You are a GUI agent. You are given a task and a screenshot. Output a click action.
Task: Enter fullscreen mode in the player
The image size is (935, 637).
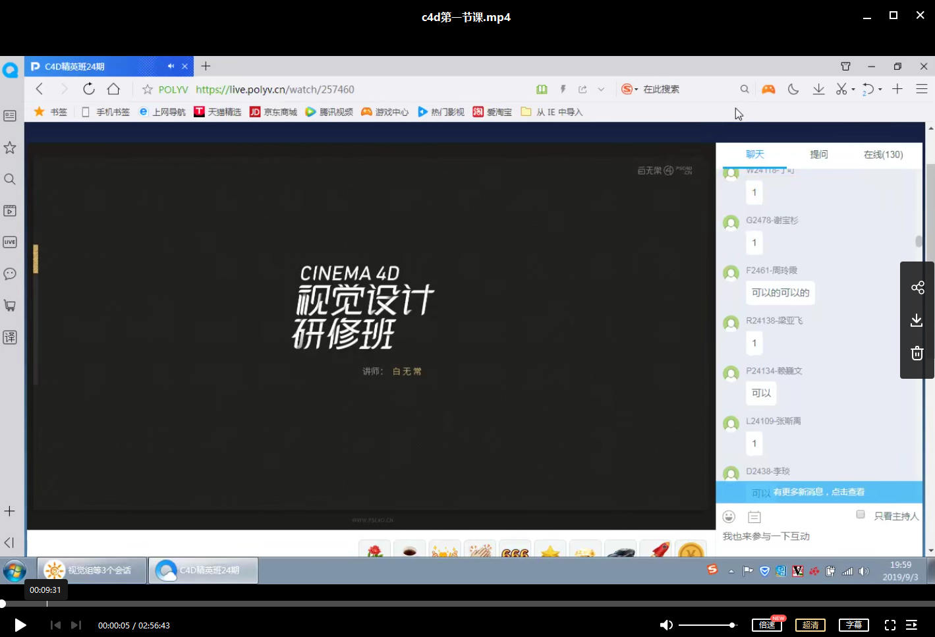(890, 625)
